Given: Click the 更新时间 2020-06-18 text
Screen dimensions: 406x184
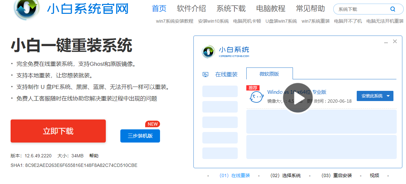Looking at the screenshot, I should [329, 101].
